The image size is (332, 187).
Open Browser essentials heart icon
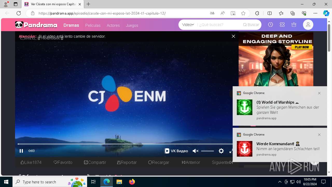coord(304,13)
